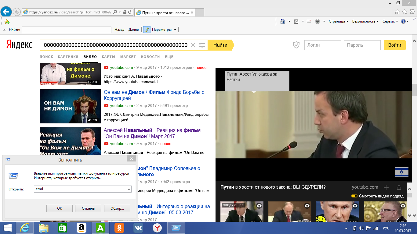Open 'Параметры' dropdown in find bar

tap(164, 30)
